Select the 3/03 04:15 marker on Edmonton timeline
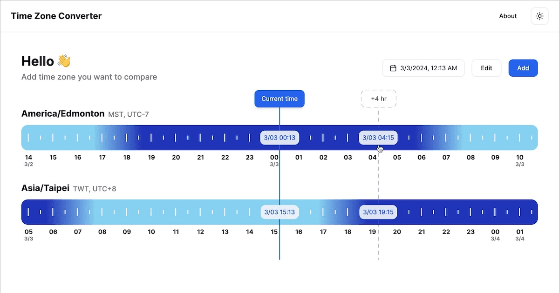The height and width of the screenshot is (293, 559). coord(378,138)
